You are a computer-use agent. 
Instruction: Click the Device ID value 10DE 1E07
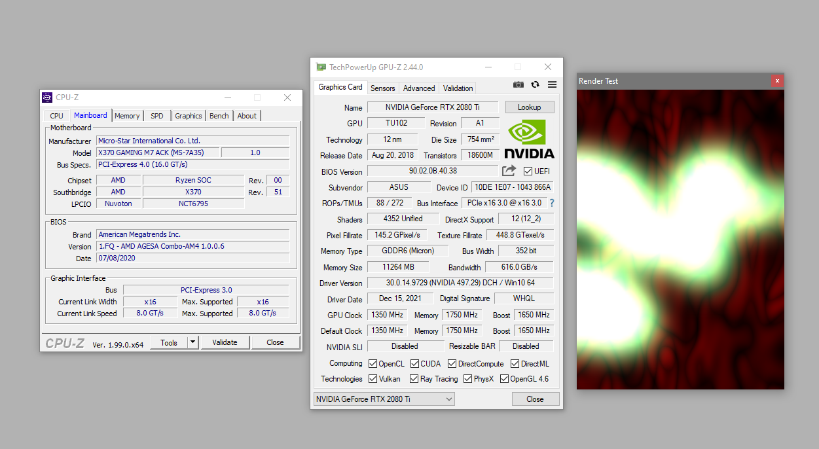pyautogui.click(x=512, y=187)
